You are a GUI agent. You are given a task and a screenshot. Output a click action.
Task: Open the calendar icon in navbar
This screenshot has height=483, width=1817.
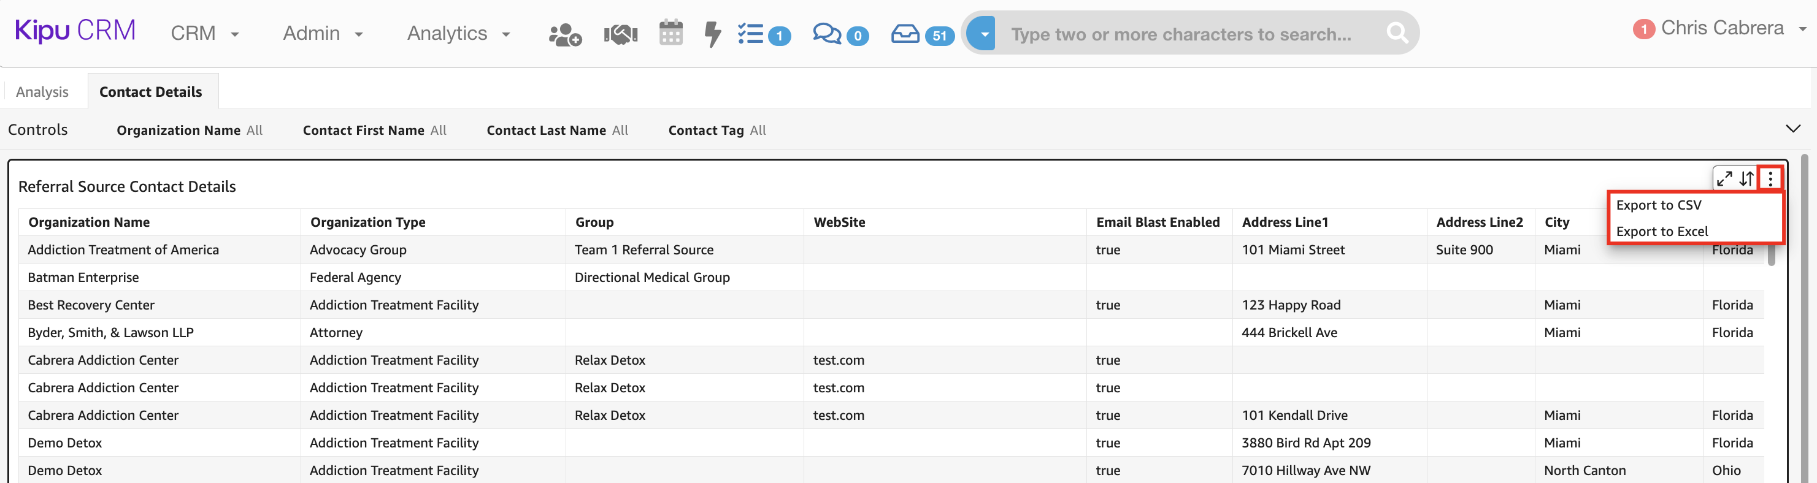(x=670, y=33)
